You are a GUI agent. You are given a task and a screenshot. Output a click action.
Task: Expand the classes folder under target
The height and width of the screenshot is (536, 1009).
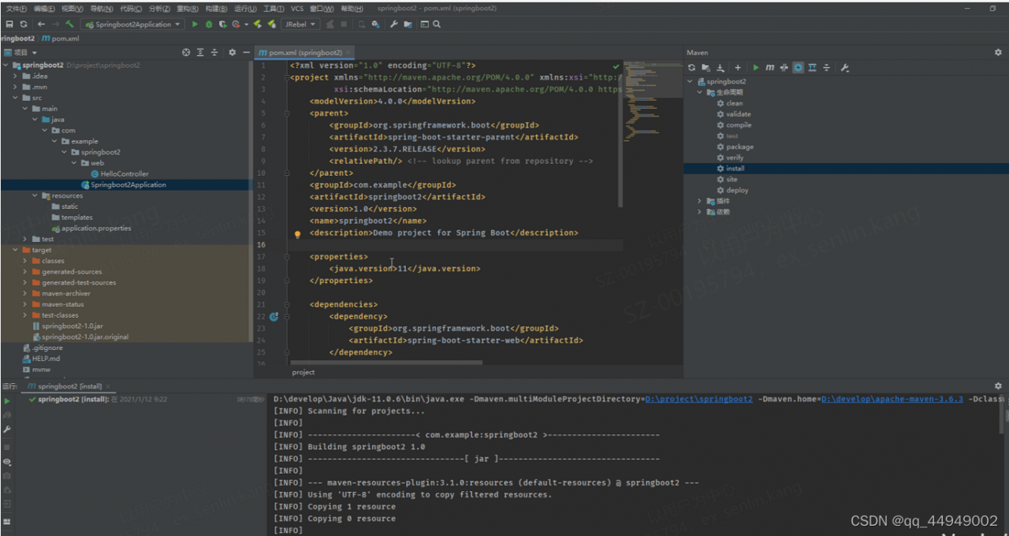(26, 261)
